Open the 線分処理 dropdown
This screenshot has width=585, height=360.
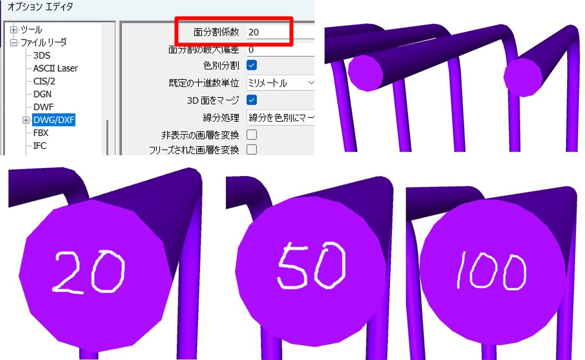point(280,118)
